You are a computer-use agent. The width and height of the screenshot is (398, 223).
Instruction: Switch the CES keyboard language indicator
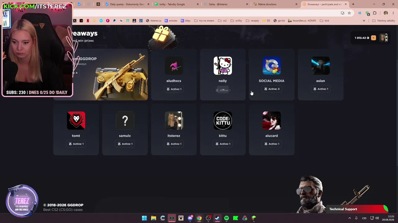pos(364,218)
